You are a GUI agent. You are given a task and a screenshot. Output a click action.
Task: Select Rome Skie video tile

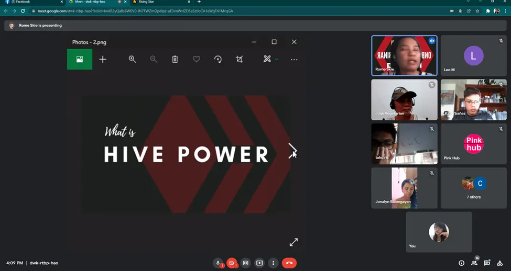[404, 55]
